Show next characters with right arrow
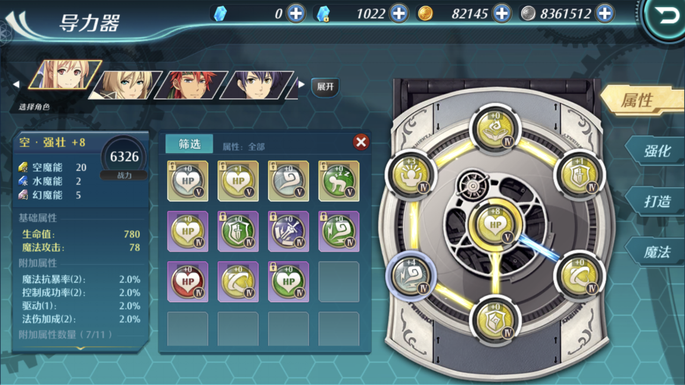 tap(301, 84)
